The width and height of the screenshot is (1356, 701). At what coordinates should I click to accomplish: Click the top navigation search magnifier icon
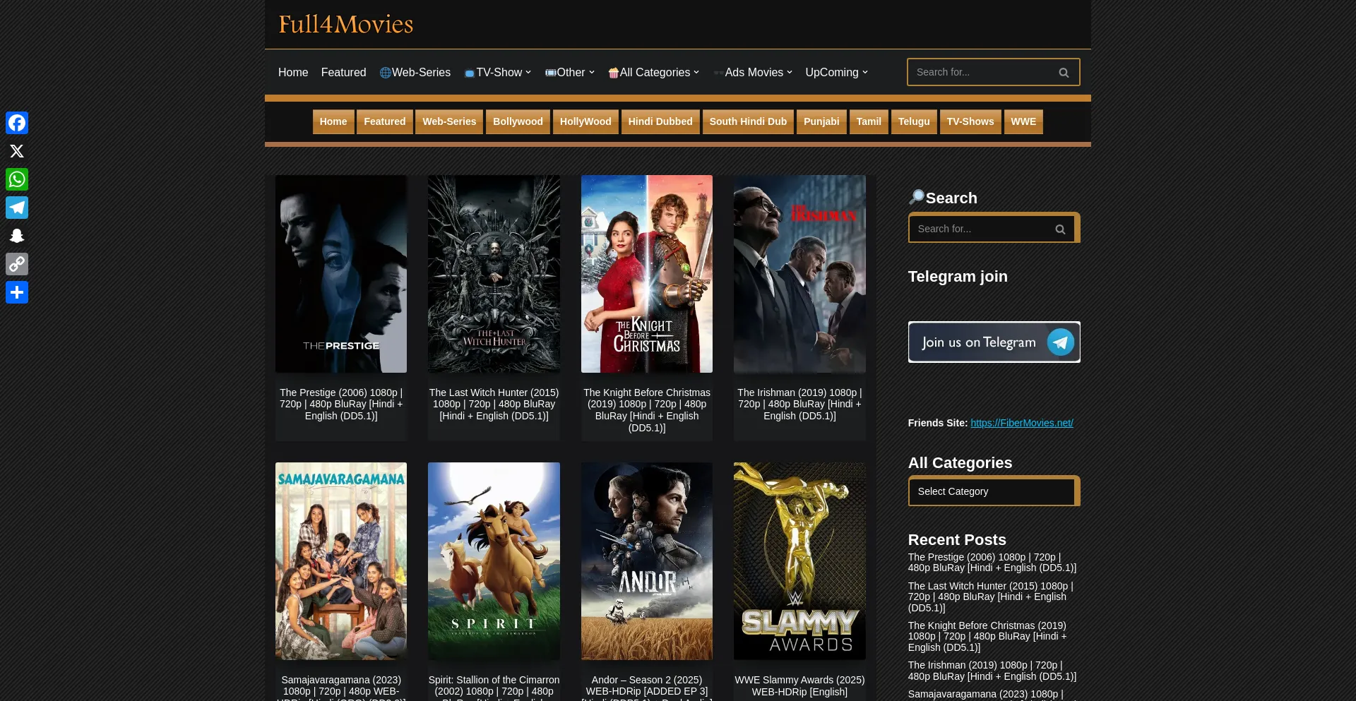(x=1064, y=73)
